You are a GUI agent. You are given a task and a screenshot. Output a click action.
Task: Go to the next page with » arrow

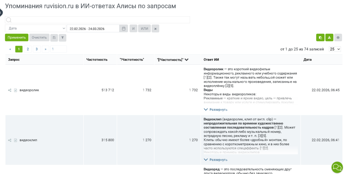pyautogui.click(x=46, y=49)
